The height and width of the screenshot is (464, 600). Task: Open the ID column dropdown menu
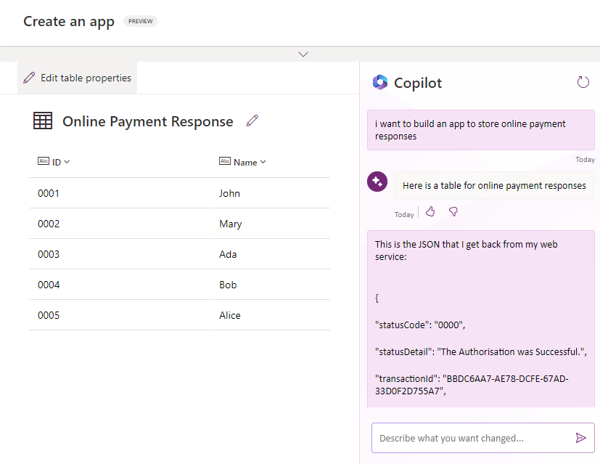[x=67, y=162]
